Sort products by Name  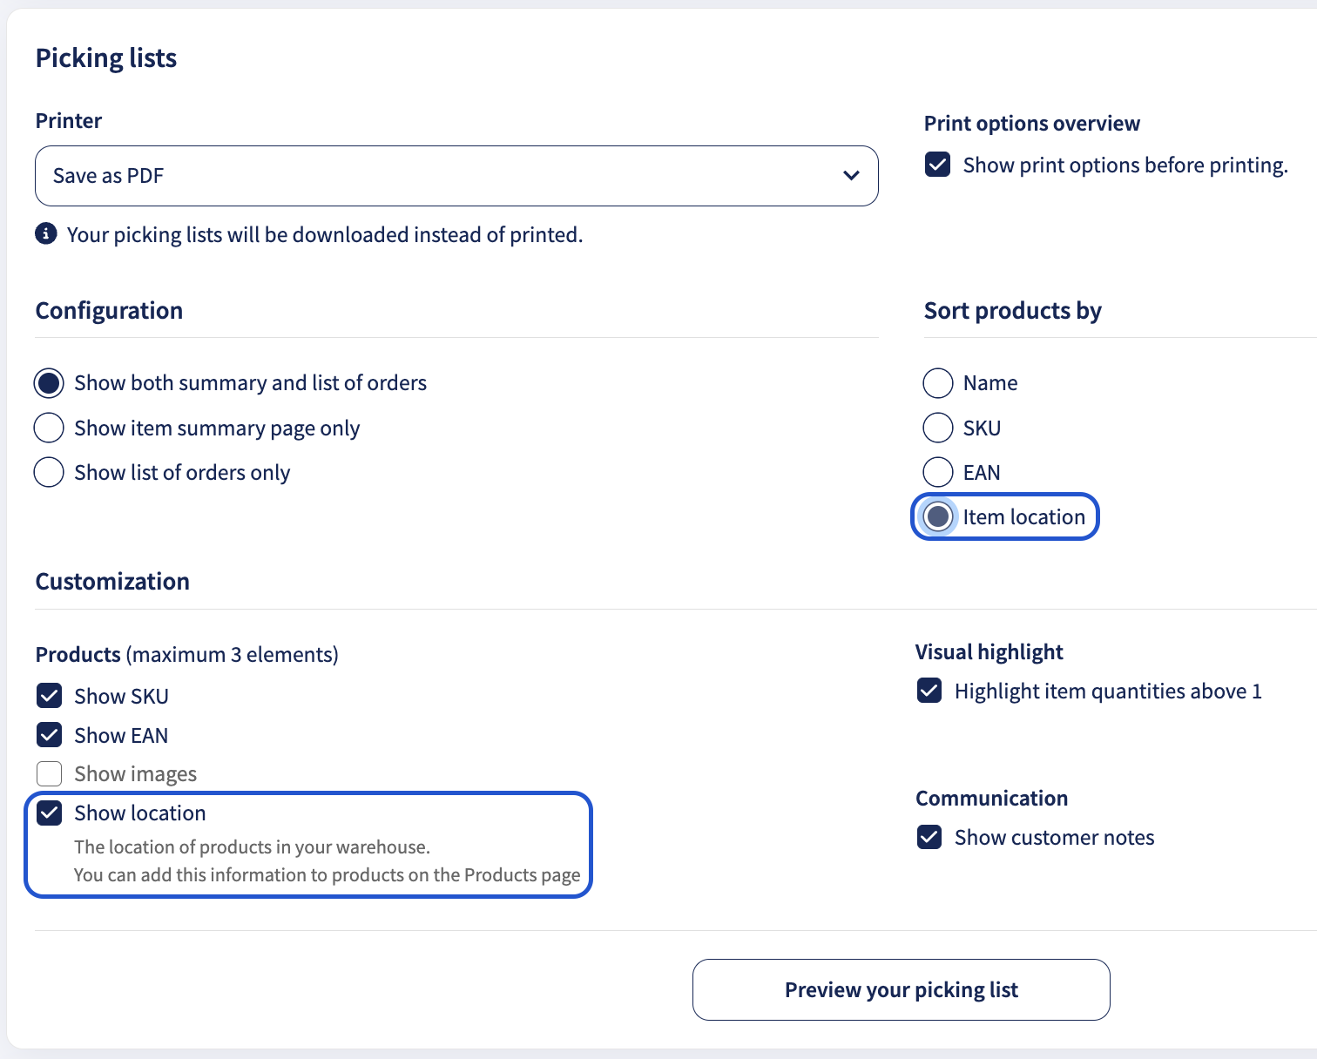click(x=938, y=383)
